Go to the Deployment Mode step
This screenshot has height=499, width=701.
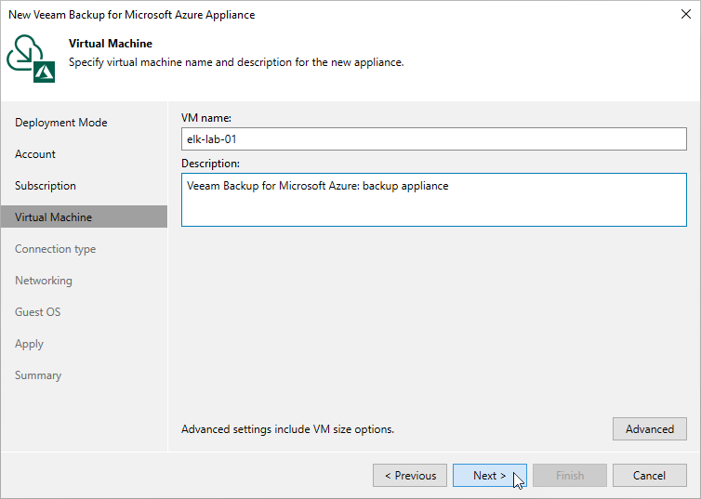coord(61,123)
